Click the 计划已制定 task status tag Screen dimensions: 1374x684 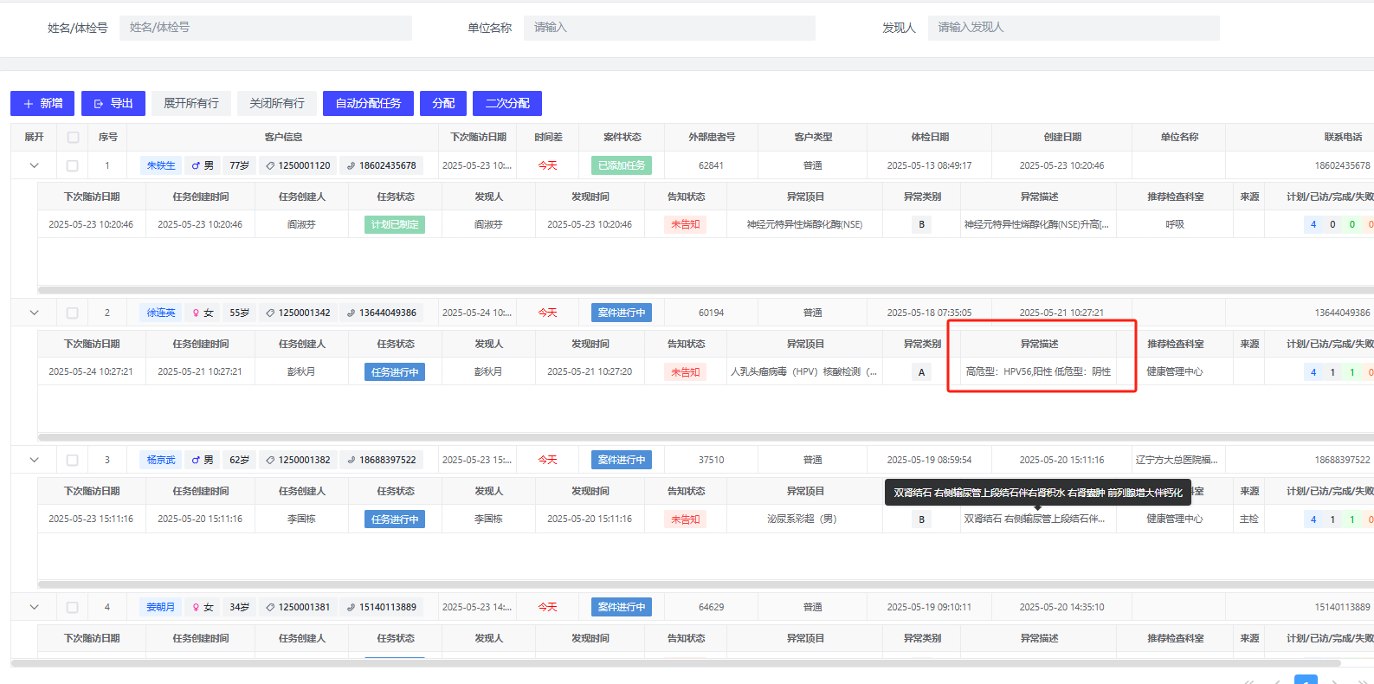(395, 224)
